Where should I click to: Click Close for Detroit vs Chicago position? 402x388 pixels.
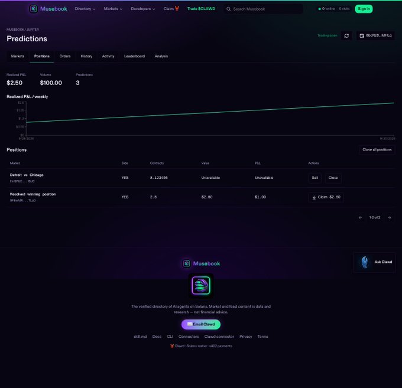[x=333, y=178]
